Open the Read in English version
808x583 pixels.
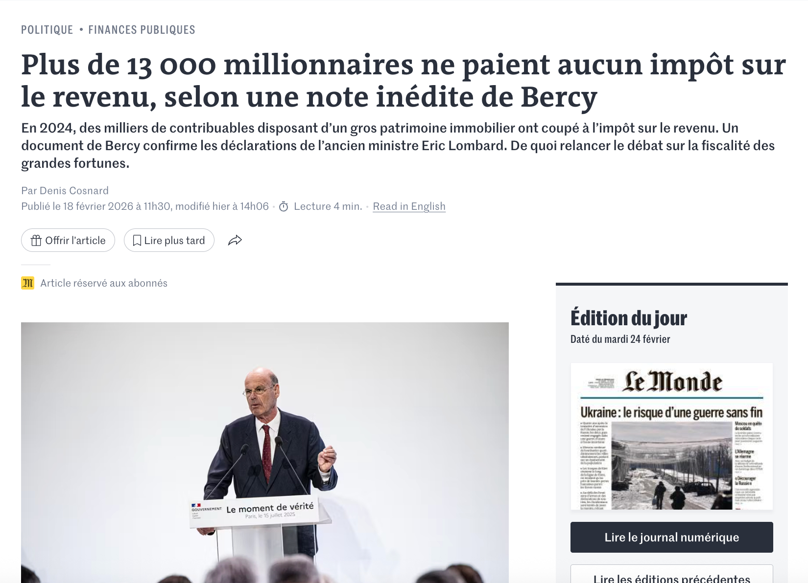409,206
